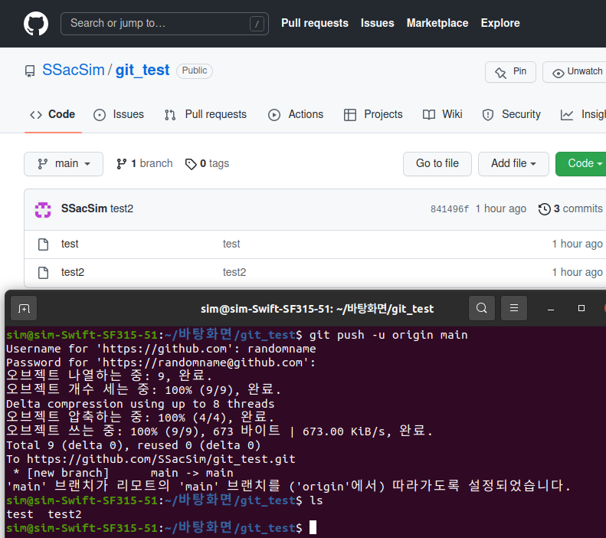
Task: Maximize the terminal window
Action: point(581,308)
